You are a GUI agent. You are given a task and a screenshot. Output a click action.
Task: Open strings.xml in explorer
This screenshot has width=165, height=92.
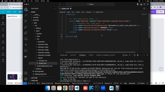point(43,61)
